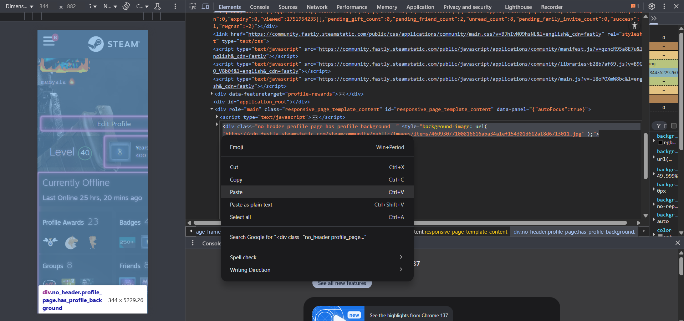Open the Steam hamburger menu
684x321 pixels.
click(49, 41)
